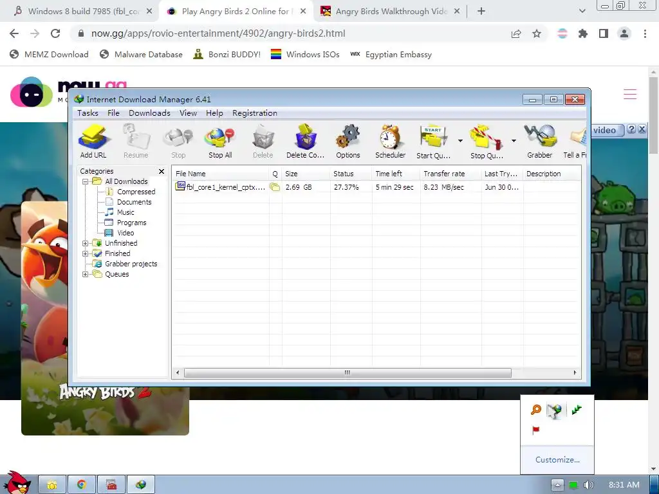Viewport: 659px width, 494px height.
Task: Click the Delete toolbar icon
Action: (263, 142)
